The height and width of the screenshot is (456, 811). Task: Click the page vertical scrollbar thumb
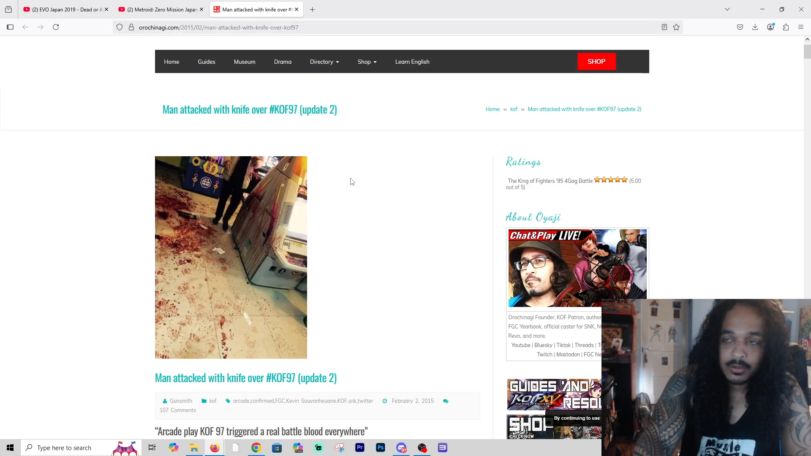807,52
